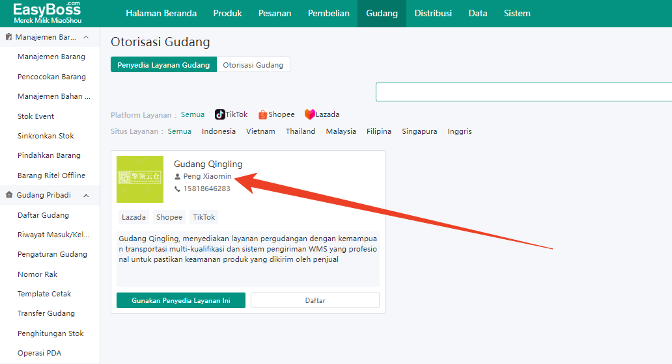The width and height of the screenshot is (672, 364).
Task: Open Penghitungan Stok sidebar item
Action: [x=51, y=333]
